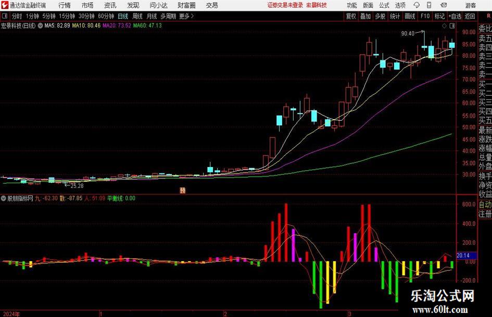Switch to the 5分钟 period tab
Screen dimensions: 492x317
coord(49,16)
